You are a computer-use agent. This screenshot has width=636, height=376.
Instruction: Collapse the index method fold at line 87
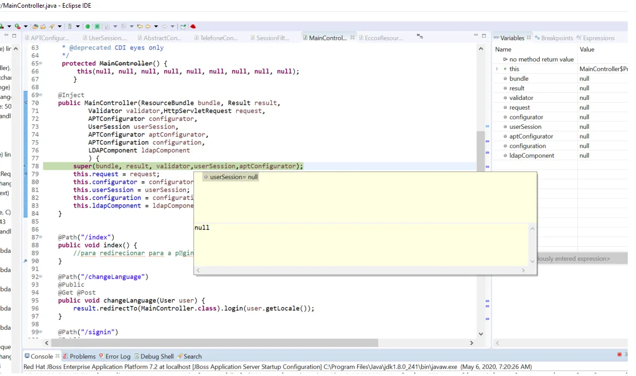(x=41, y=237)
